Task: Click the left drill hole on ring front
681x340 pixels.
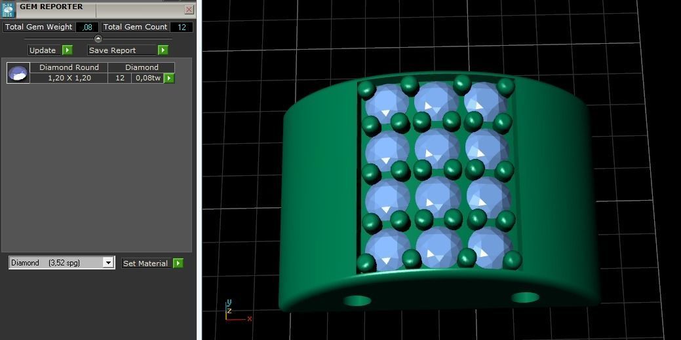Action: [x=357, y=301]
